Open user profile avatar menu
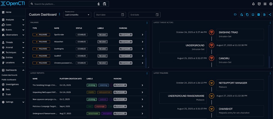 pyautogui.click(x=270, y=4)
